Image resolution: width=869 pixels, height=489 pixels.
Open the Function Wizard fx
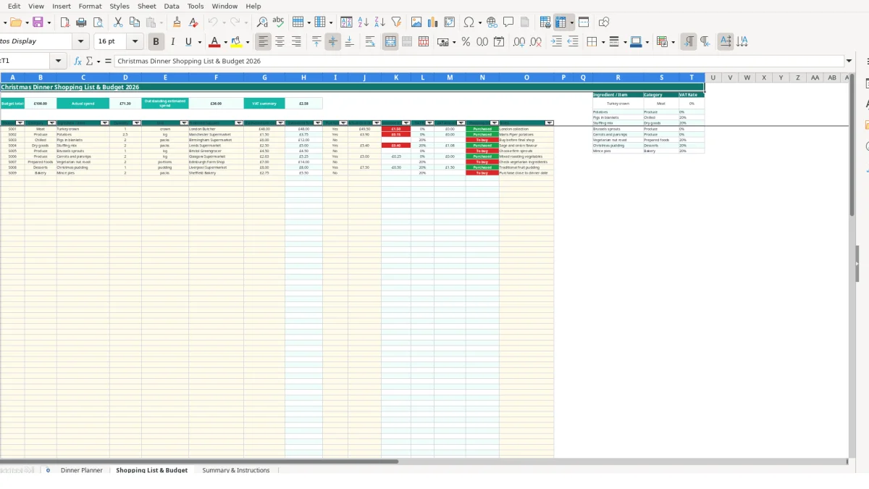click(x=77, y=62)
